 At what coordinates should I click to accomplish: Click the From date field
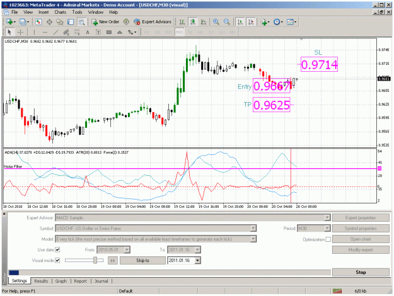click(x=113, y=250)
